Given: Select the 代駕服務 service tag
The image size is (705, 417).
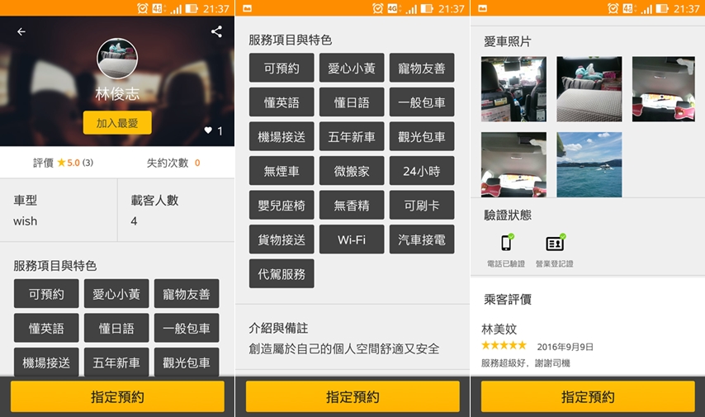Looking at the screenshot, I should (282, 273).
